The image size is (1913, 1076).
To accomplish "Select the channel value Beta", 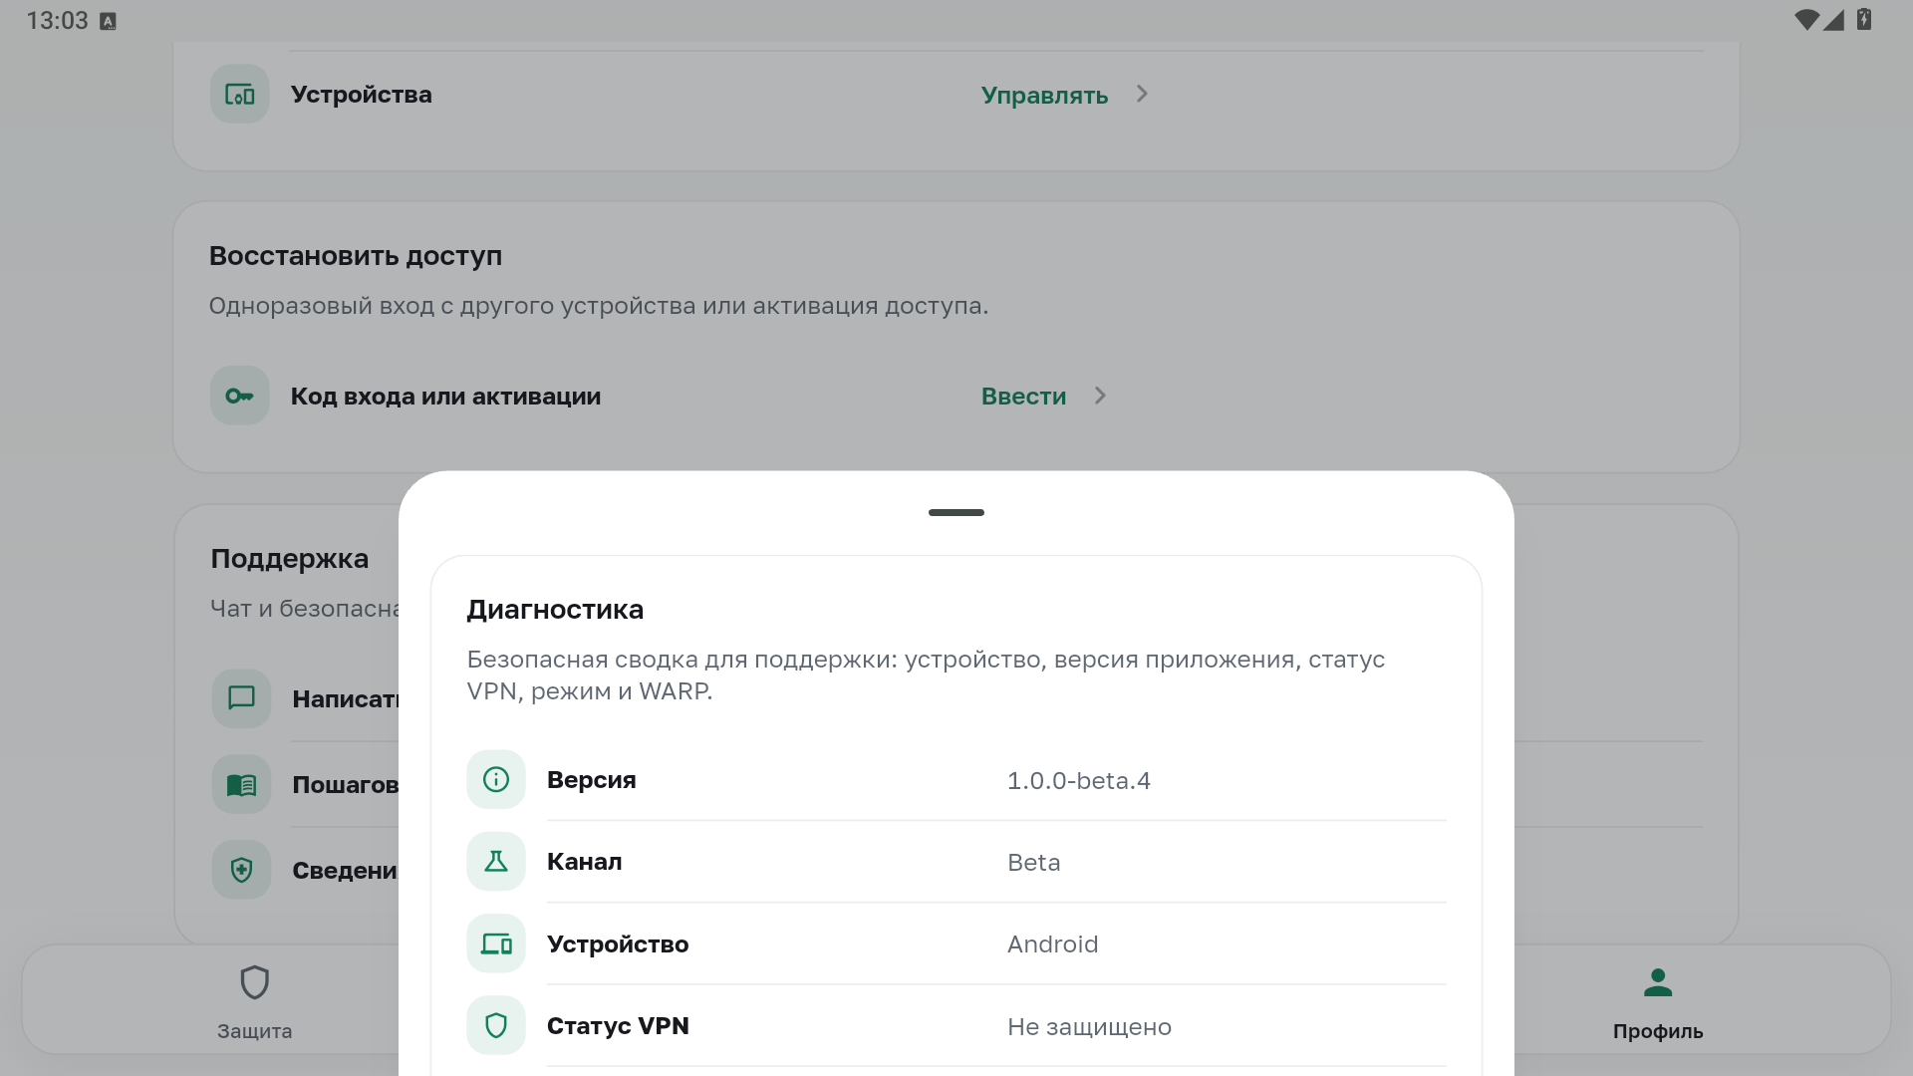I will click(1034, 862).
